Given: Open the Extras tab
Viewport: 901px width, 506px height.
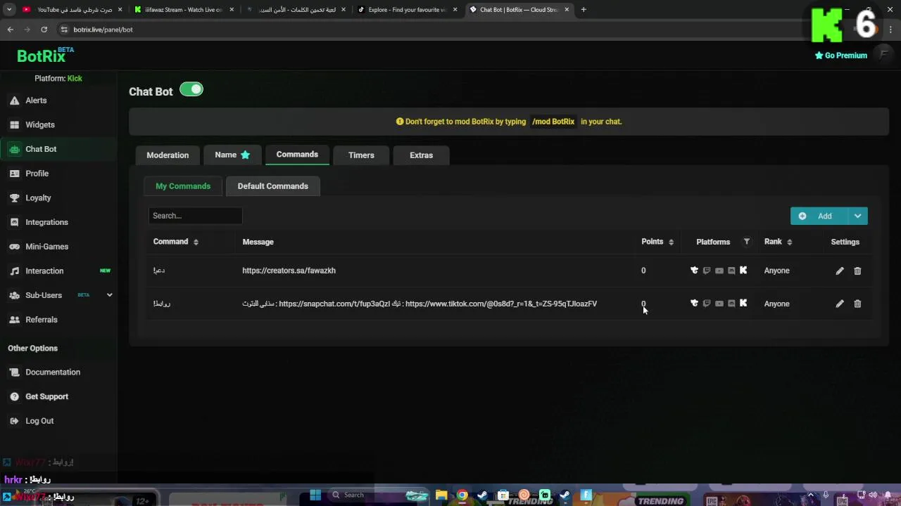Looking at the screenshot, I should click(421, 155).
